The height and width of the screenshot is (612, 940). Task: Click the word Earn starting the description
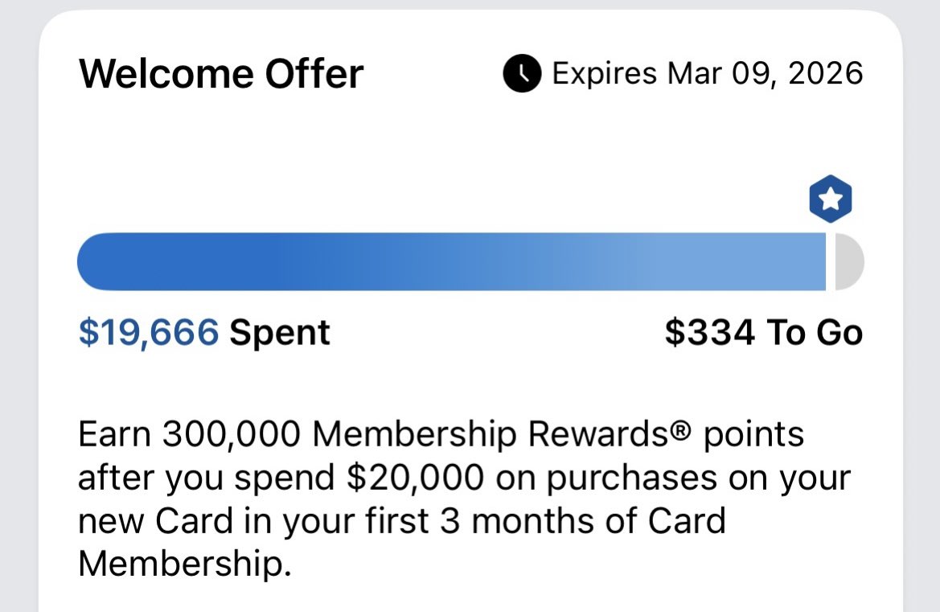114,435
